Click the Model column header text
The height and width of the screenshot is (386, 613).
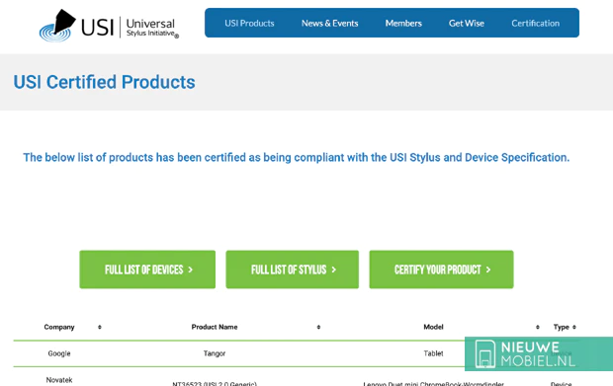(x=433, y=327)
